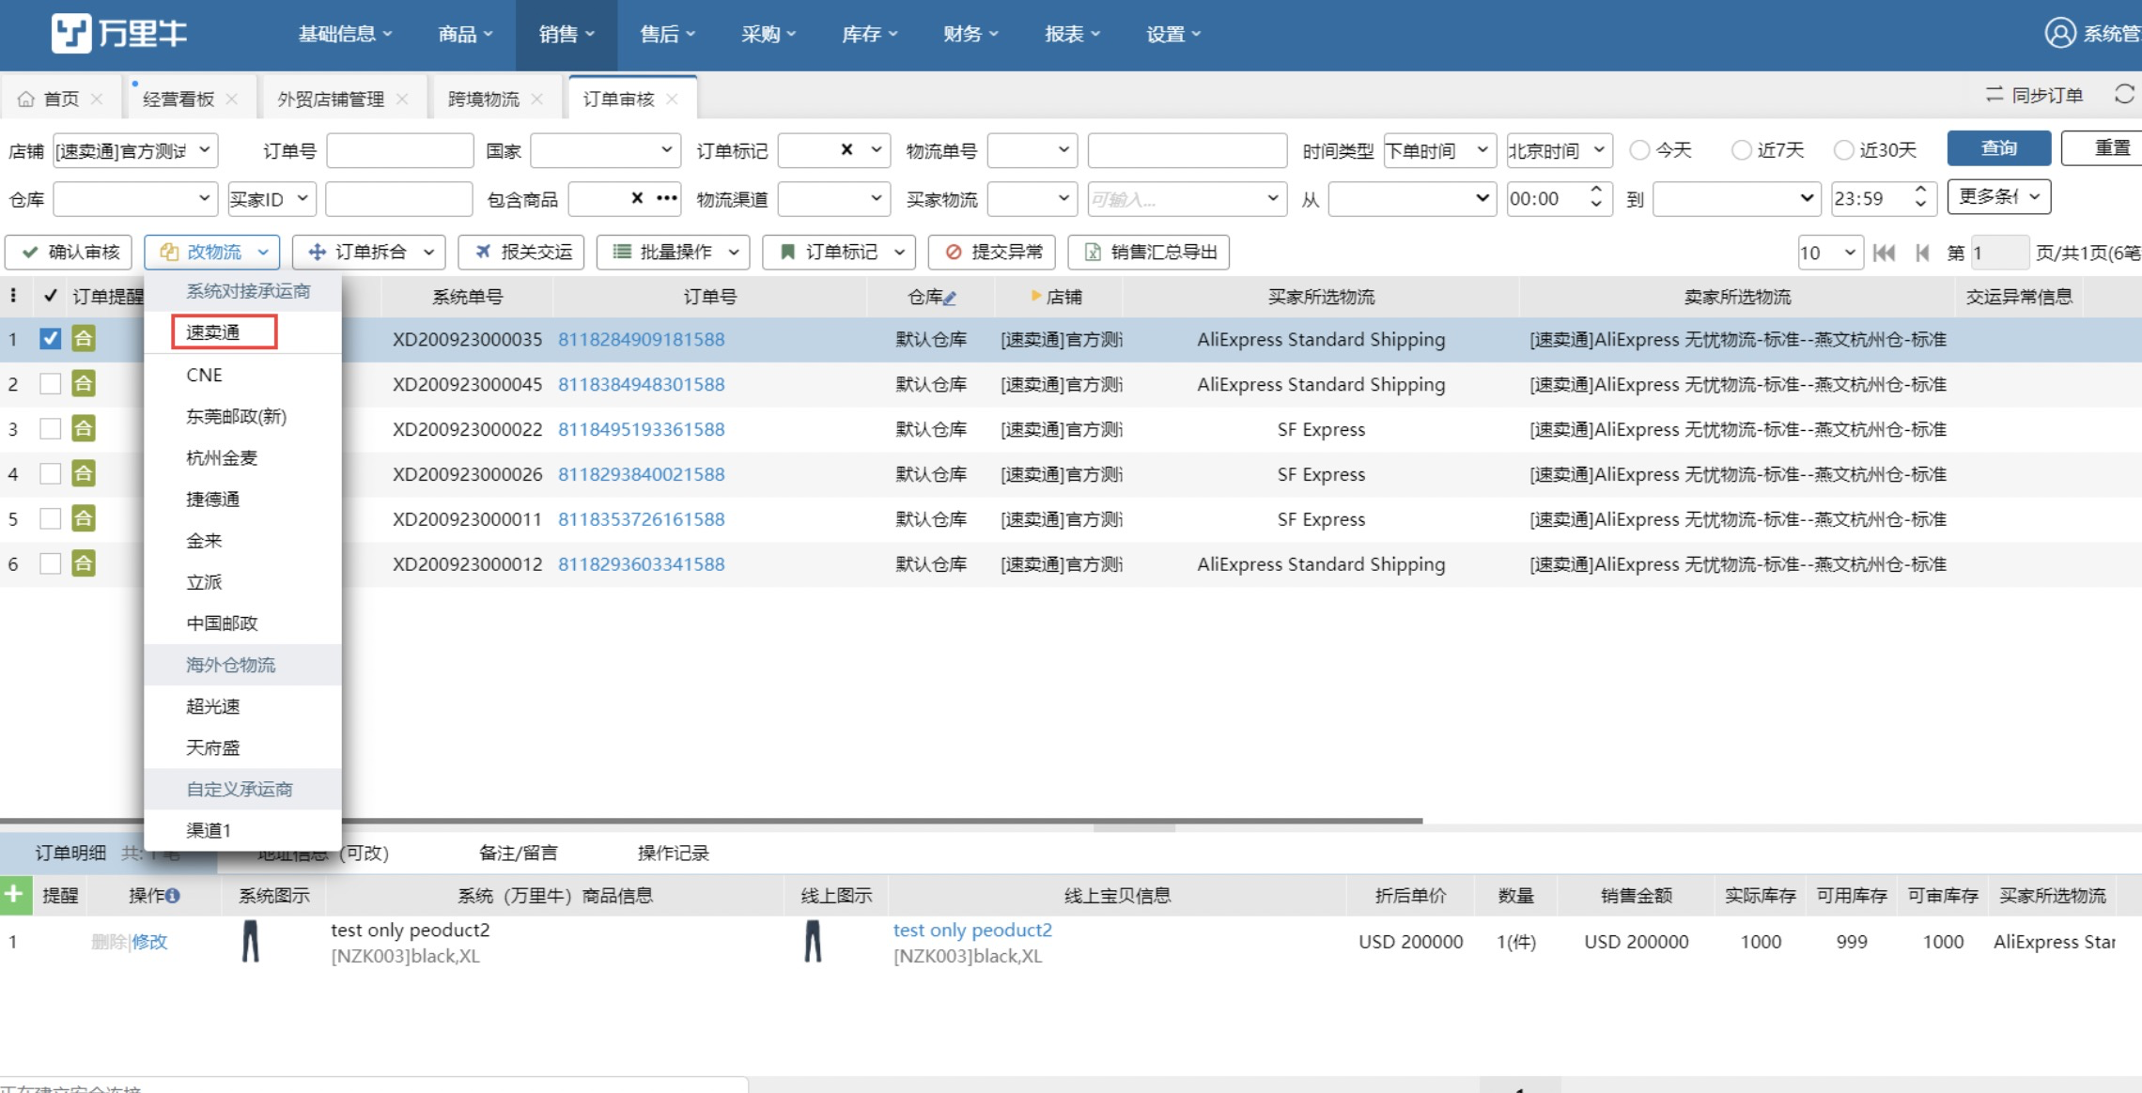2142x1093 pixels.
Task: Check the row 4 order checkbox
Action: tap(51, 474)
